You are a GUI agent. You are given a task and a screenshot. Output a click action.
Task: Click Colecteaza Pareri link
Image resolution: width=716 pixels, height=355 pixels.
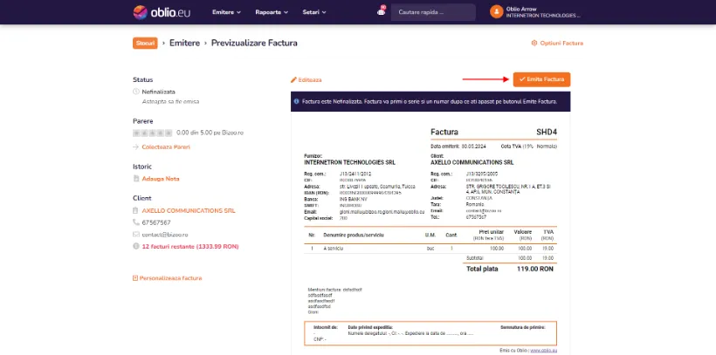(x=166, y=147)
